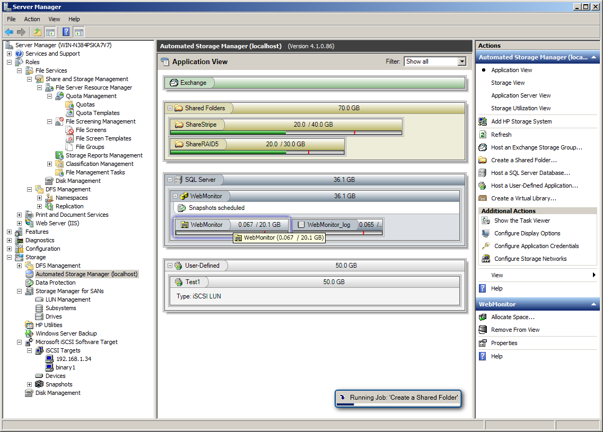Viewport: 603px width, 432px height.
Task: Collapse the WebMonitor actions section
Action: [594, 304]
